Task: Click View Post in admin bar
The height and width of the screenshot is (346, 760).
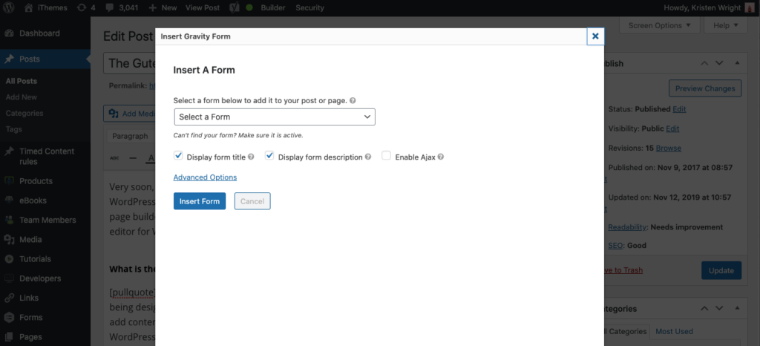Action: tap(202, 7)
